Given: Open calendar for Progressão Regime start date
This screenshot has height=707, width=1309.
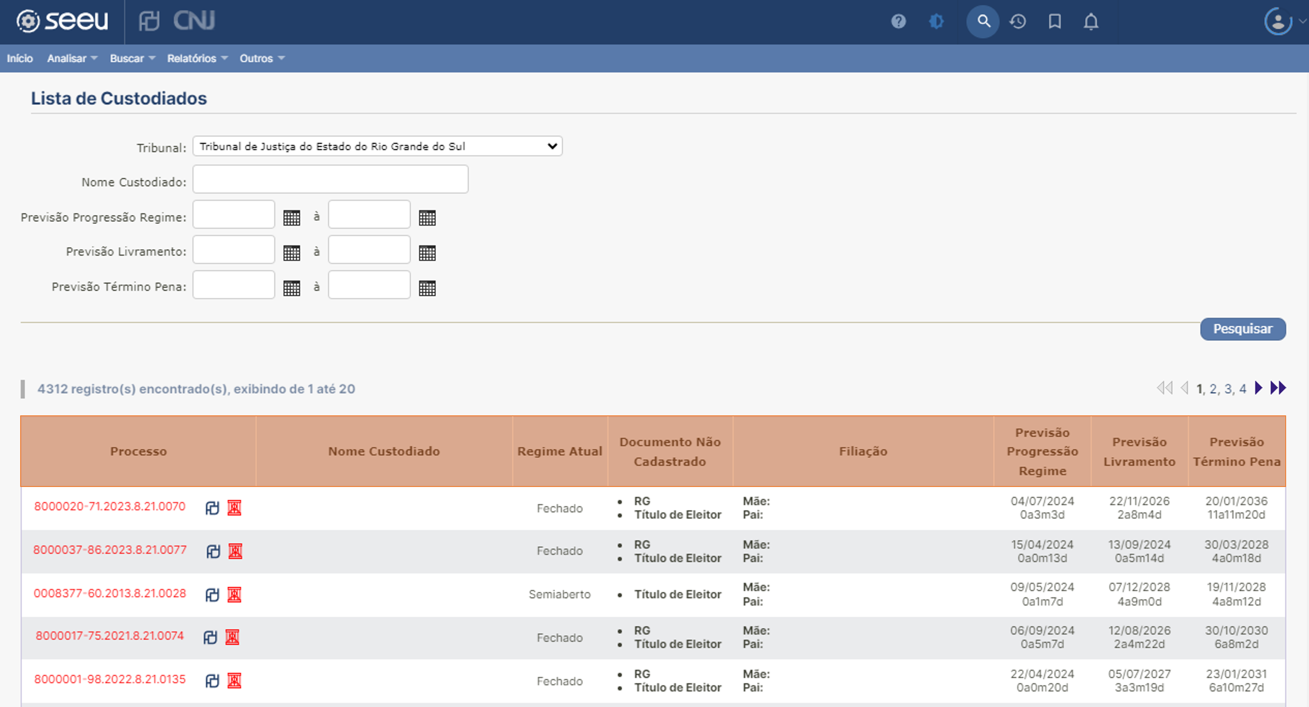Looking at the screenshot, I should pos(292,218).
